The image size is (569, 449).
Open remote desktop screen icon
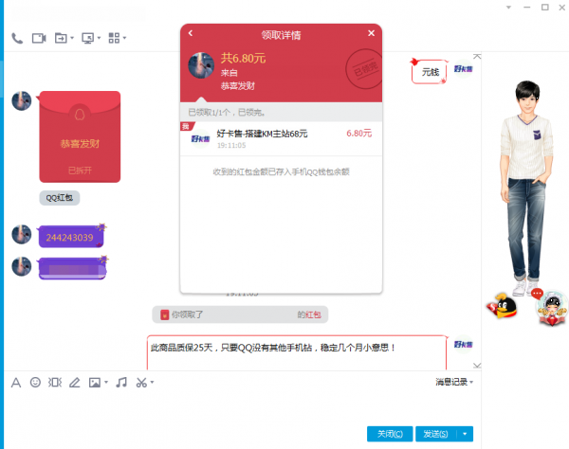click(x=88, y=38)
